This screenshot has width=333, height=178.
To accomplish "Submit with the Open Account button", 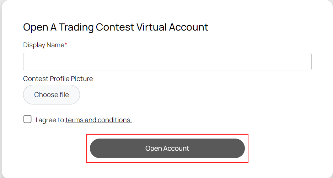I will click(167, 149).
